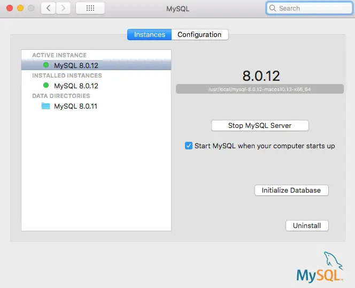The width and height of the screenshot is (355, 288).
Task: Click the blue folder icon for MySQL 8.0.11
Action: 46,106
